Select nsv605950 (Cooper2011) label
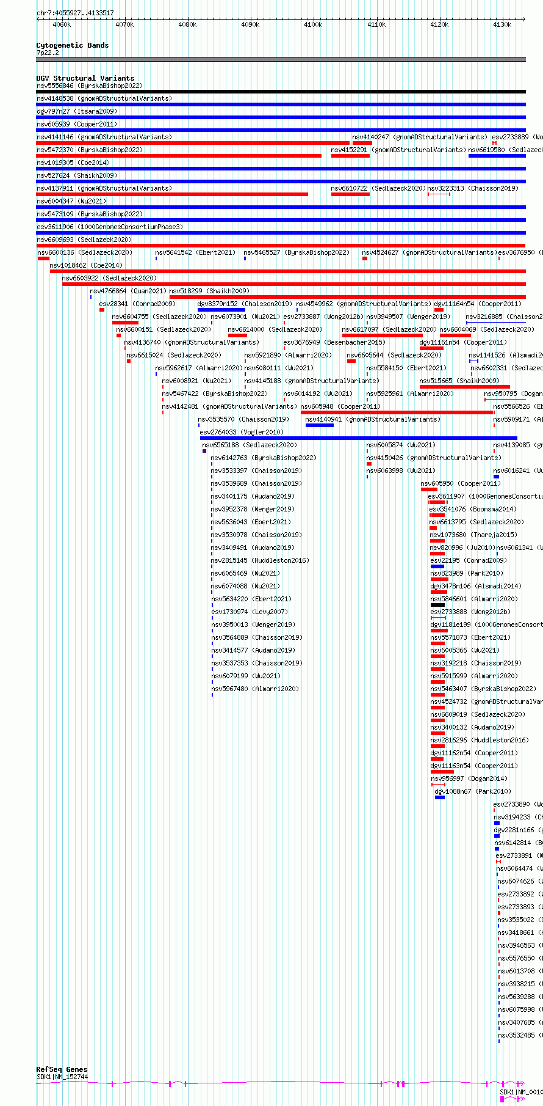 [x=461, y=483]
